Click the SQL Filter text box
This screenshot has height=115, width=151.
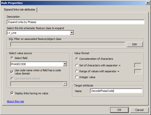(67, 44)
